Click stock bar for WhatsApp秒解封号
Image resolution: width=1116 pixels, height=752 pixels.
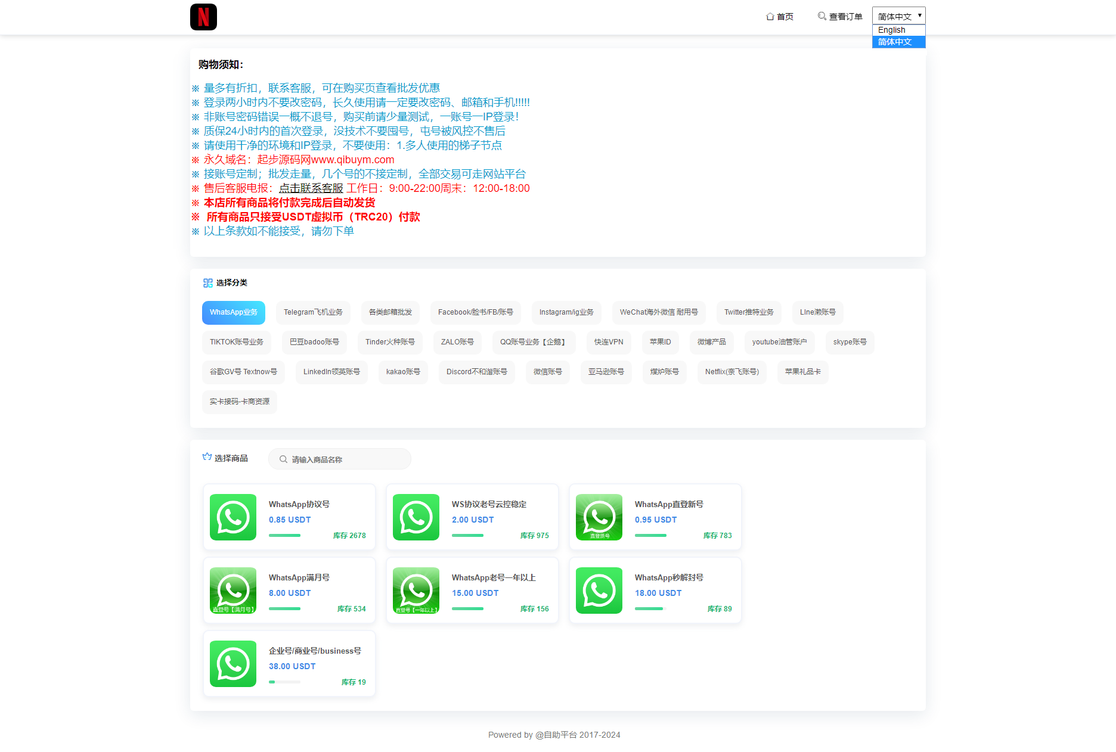click(650, 609)
